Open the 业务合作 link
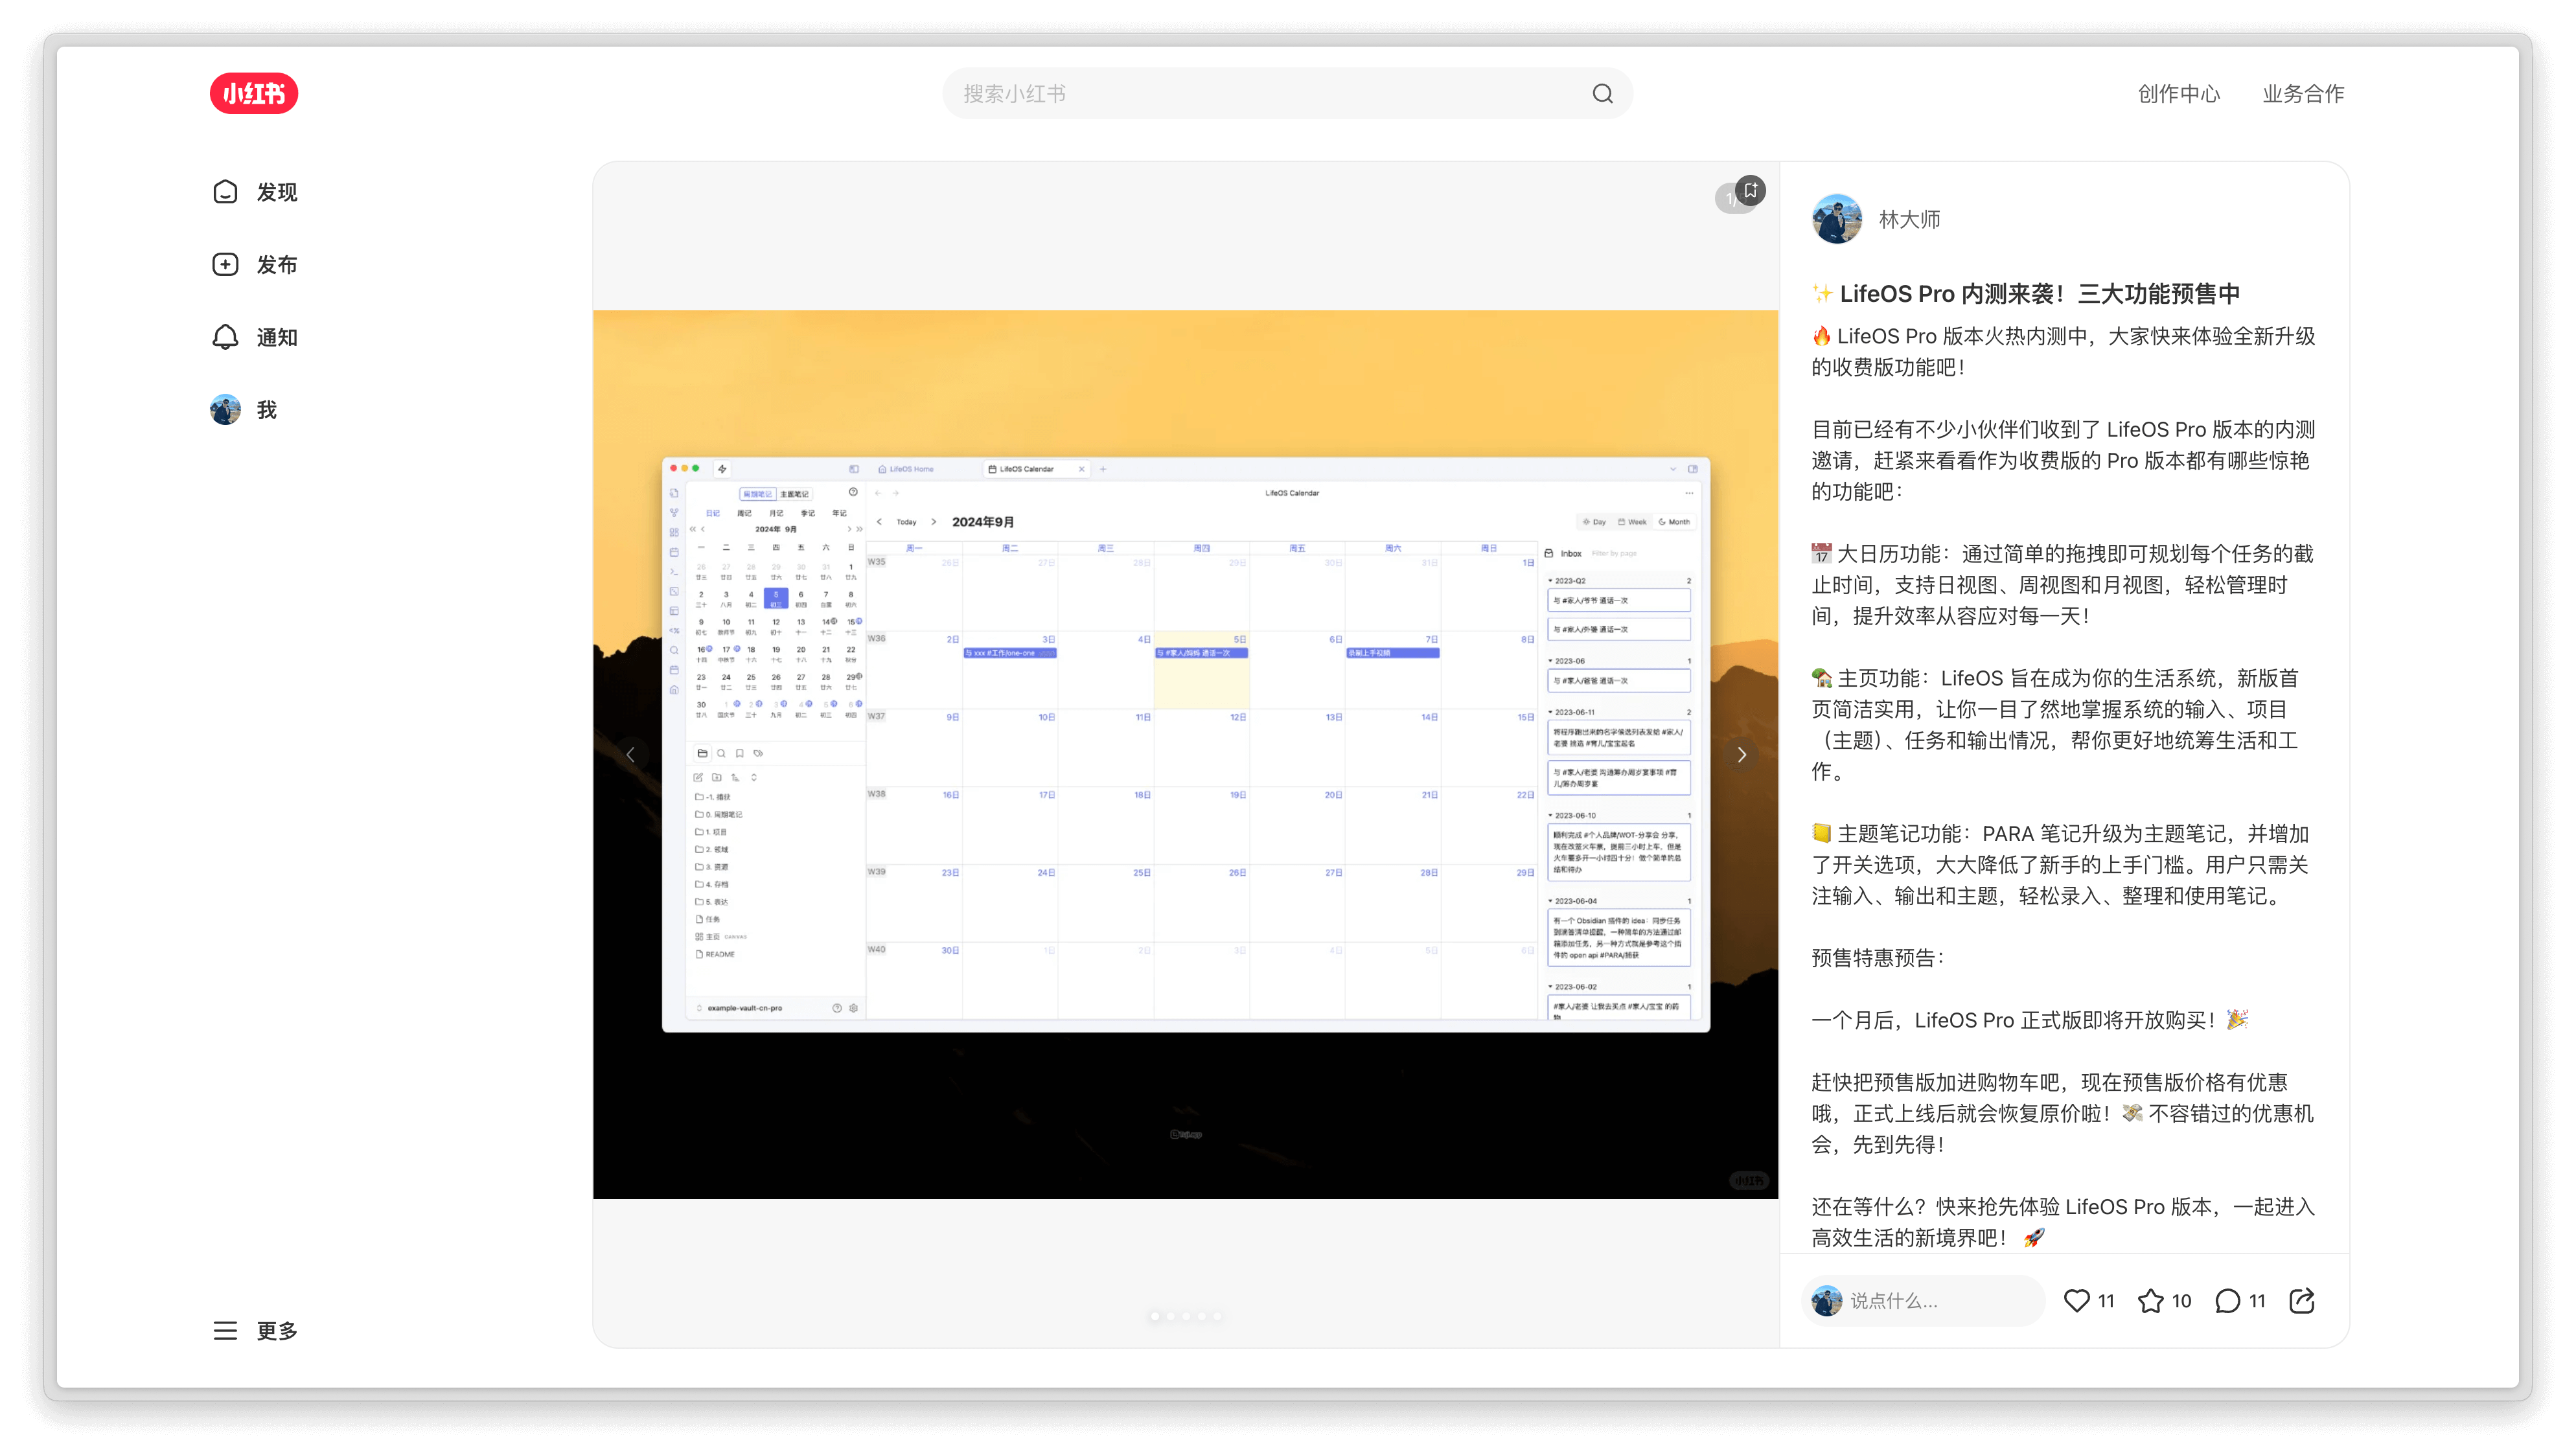Viewport: 2576px width, 1455px height. point(2303,94)
